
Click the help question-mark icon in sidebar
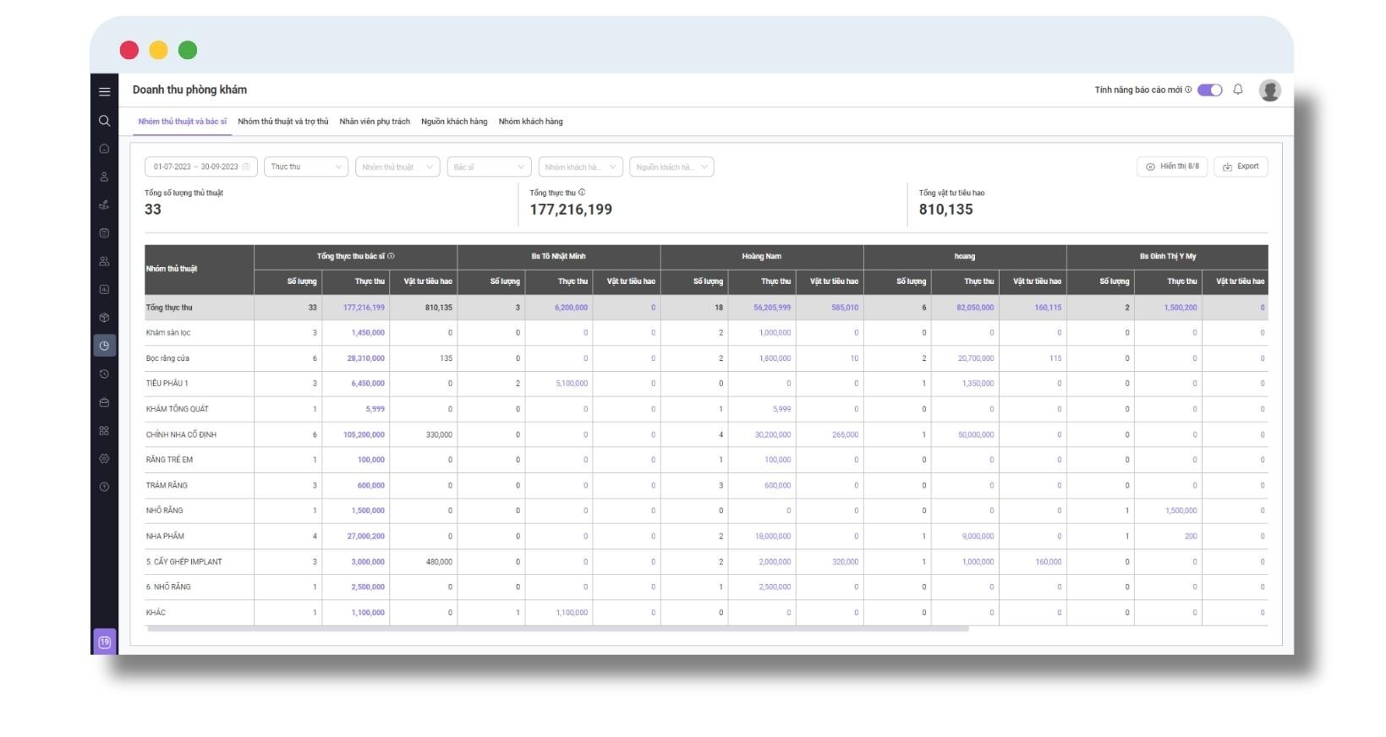click(x=104, y=487)
